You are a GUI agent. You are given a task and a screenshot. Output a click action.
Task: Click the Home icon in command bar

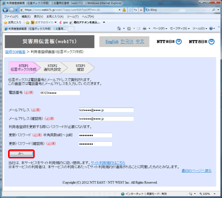click(119, 29)
